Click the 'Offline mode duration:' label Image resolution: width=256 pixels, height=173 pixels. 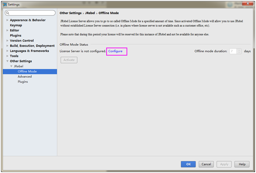[x=211, y=51]
